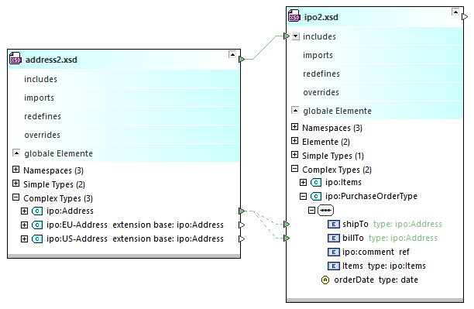Collapse globale Elemente in address2.xsd
This screenshot has height=309, width=474.
pyautogui.click(x=16, y=153)
